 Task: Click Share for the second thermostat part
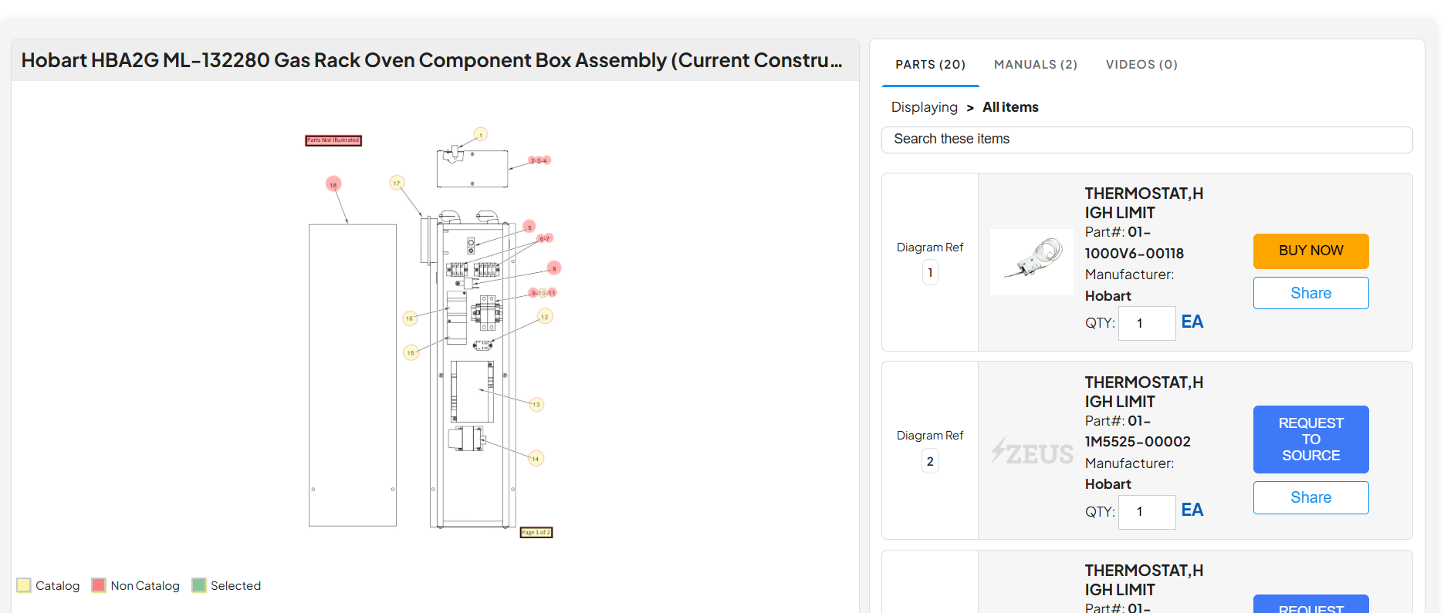tap(1310, 497)
